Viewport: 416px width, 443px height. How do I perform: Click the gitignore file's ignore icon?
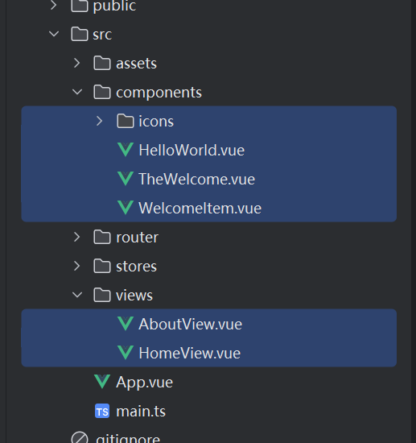tap(80, 438)
